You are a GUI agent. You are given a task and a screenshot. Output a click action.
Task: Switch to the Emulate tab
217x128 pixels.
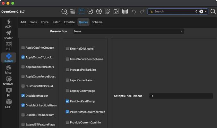click(69, 22)
